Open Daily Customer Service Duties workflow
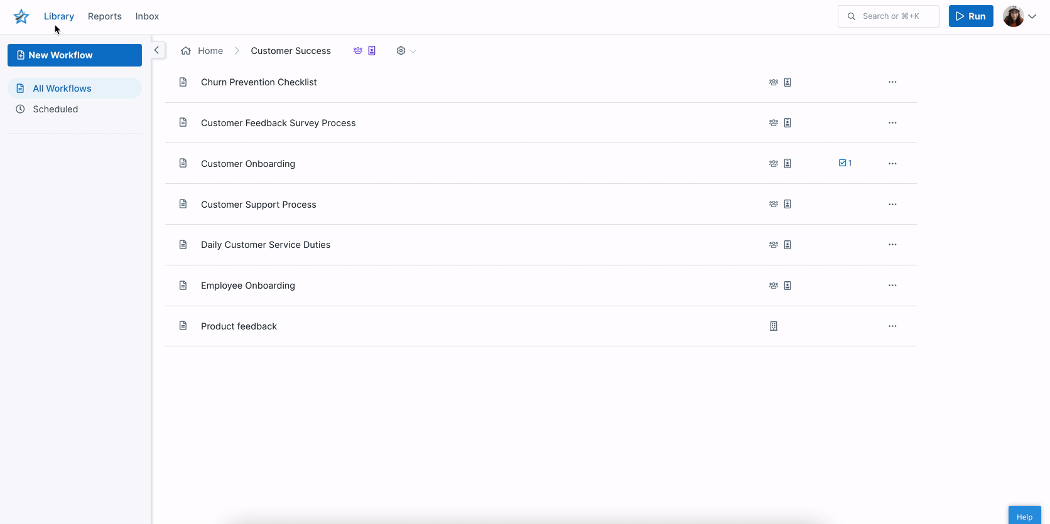The width and height of the screenshot is (1050, 524). point(266,245)
